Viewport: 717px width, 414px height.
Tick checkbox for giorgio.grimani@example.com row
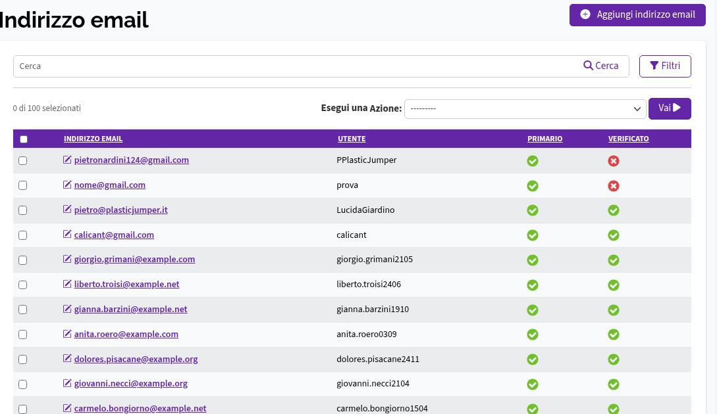click(x=23, y=260)
